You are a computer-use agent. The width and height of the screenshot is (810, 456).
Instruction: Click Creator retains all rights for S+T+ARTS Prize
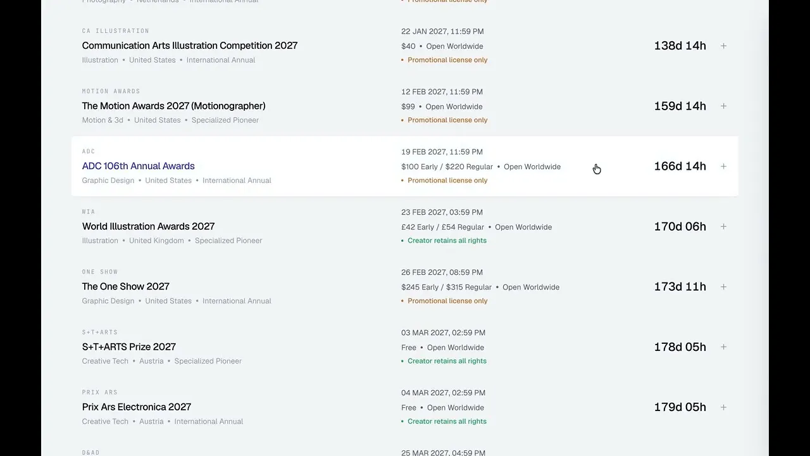pyautogui.click(x=447, y=361)
